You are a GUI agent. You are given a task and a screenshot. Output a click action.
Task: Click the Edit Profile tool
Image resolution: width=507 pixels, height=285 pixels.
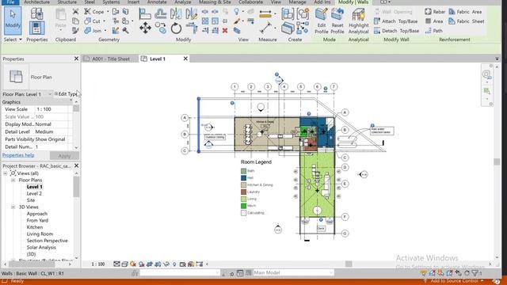tap(322, 21)
